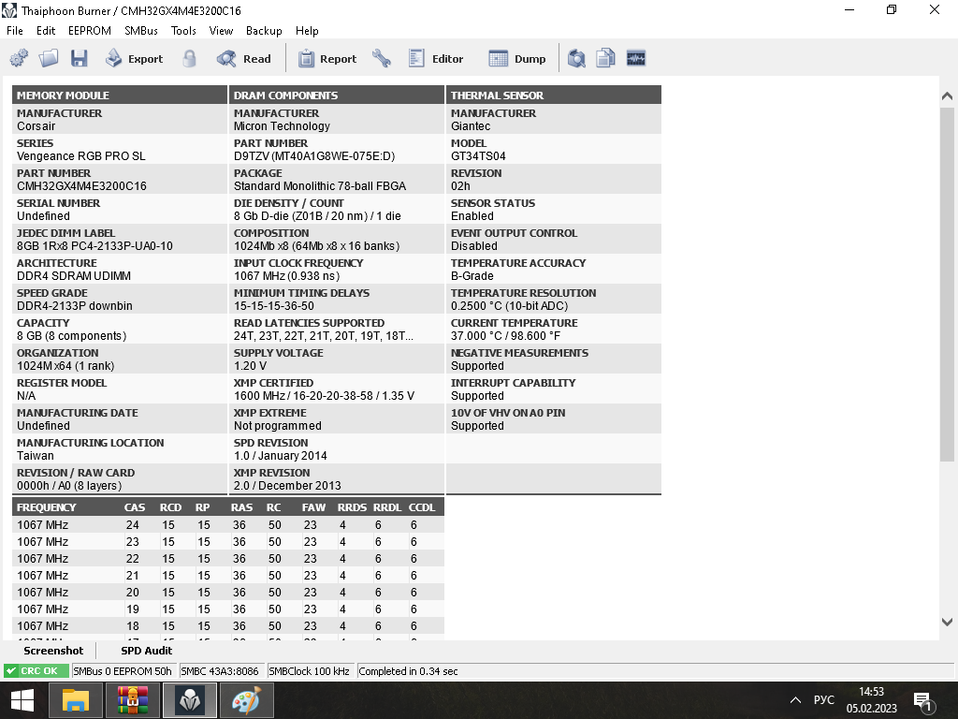
Task: Click the minimum timing delays 15-15-15-36-50
Action: tap(274, 306)
